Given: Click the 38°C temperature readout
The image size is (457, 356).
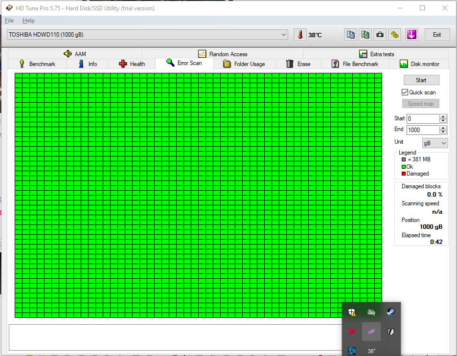Looking at the screenshot, I should pyautogui.click(x=315, y=35).
